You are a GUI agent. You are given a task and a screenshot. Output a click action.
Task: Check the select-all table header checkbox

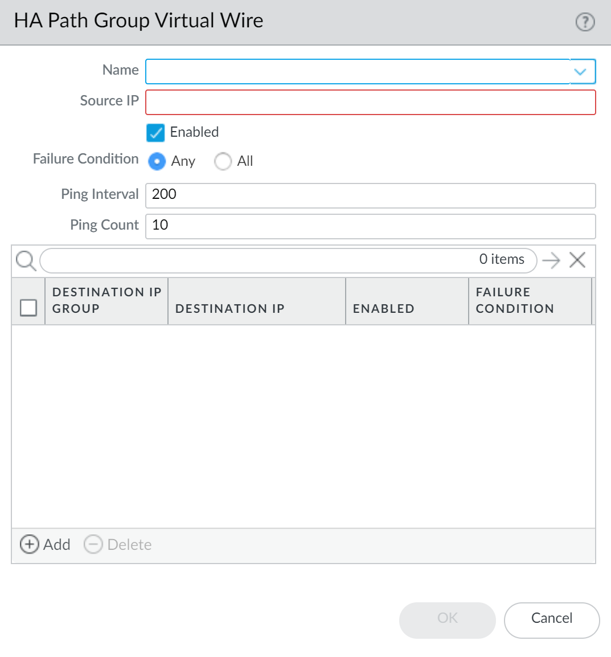tap(28, 308)
